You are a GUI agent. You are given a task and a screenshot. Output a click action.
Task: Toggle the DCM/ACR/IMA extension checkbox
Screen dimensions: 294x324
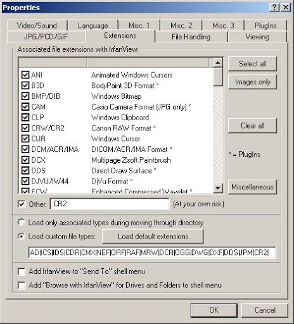(25, 149)
